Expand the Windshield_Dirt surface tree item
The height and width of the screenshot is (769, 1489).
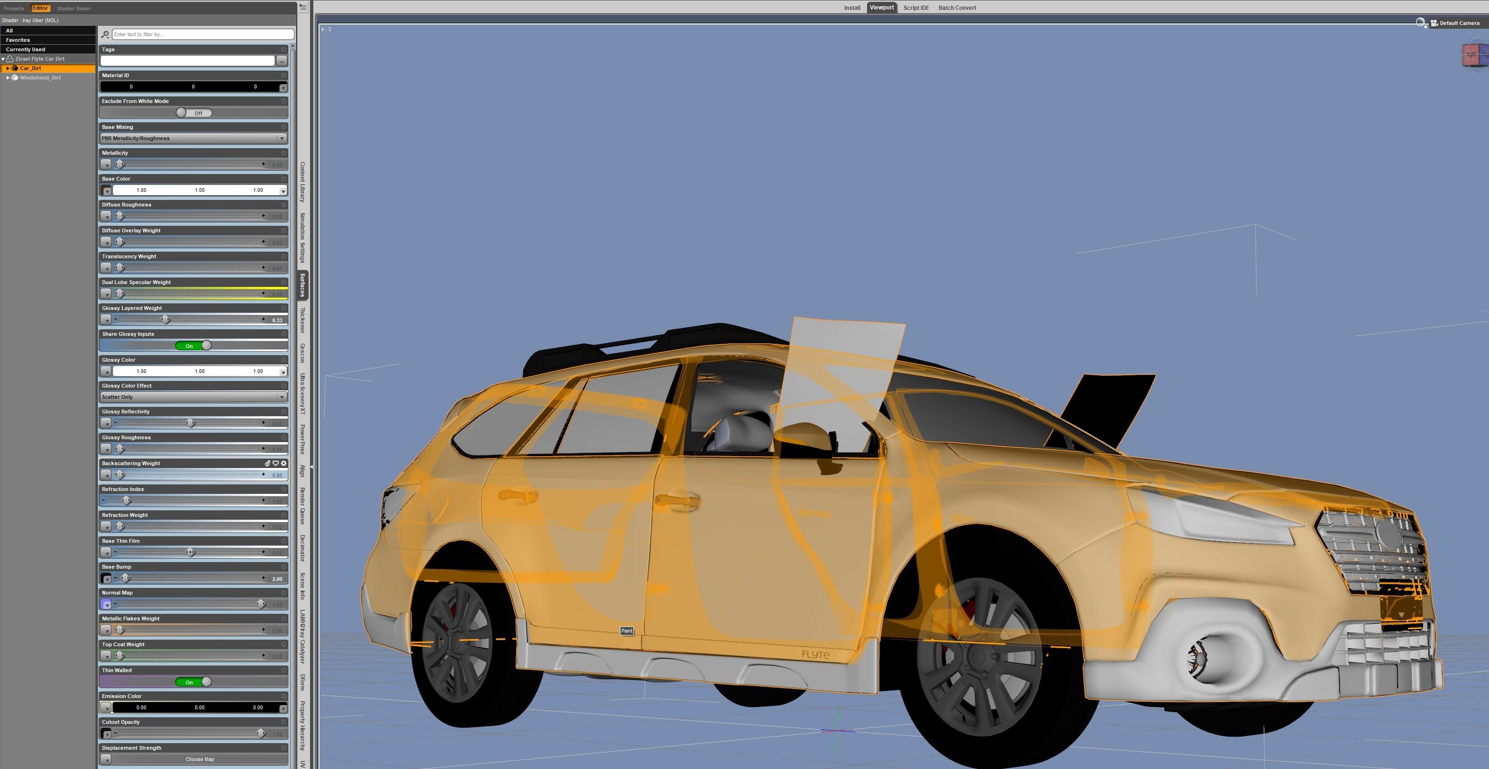click(8, 78)
